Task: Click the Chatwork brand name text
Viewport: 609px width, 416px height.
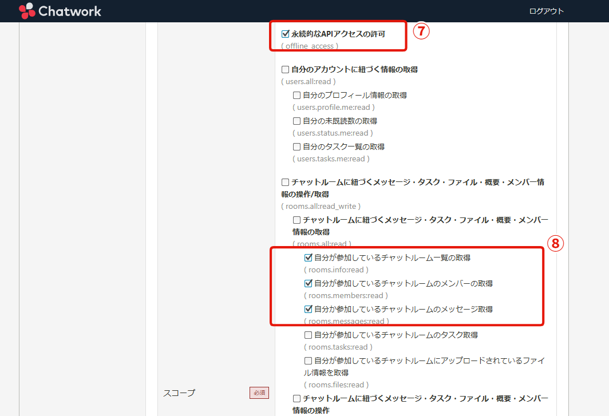Action: (70, 11)
